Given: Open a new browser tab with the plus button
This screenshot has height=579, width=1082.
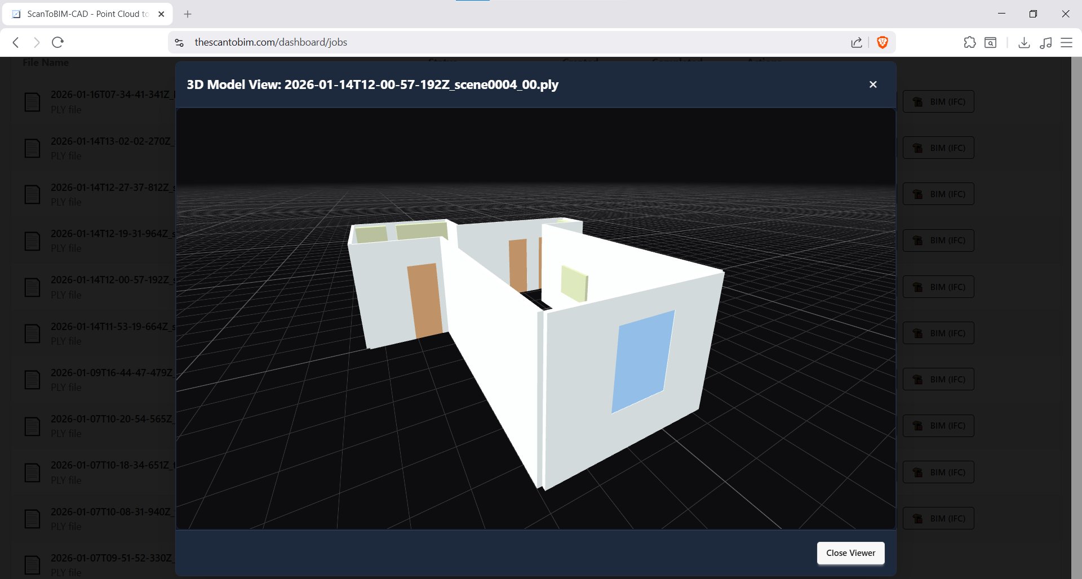Looking at the screenshot, I should pos(188,14).
